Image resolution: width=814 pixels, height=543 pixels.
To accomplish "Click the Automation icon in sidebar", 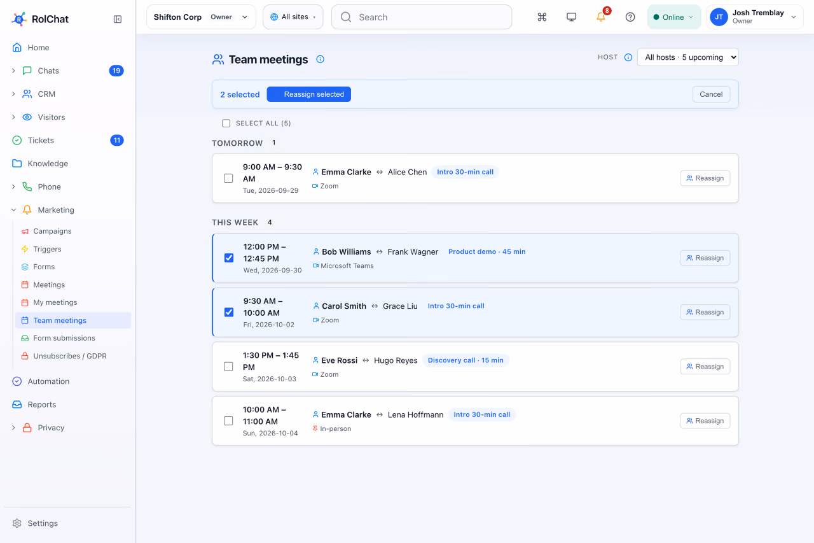I will 17,381.
